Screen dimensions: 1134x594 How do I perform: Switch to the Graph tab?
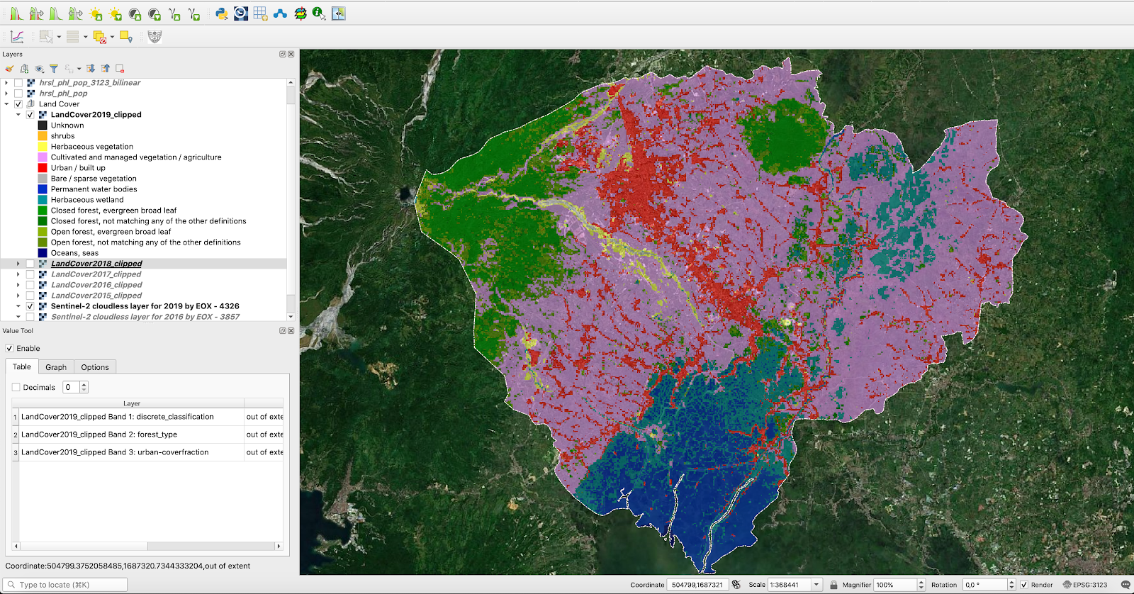click(56, 367)
